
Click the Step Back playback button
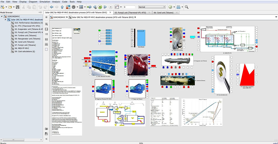[x=95, y=7]
